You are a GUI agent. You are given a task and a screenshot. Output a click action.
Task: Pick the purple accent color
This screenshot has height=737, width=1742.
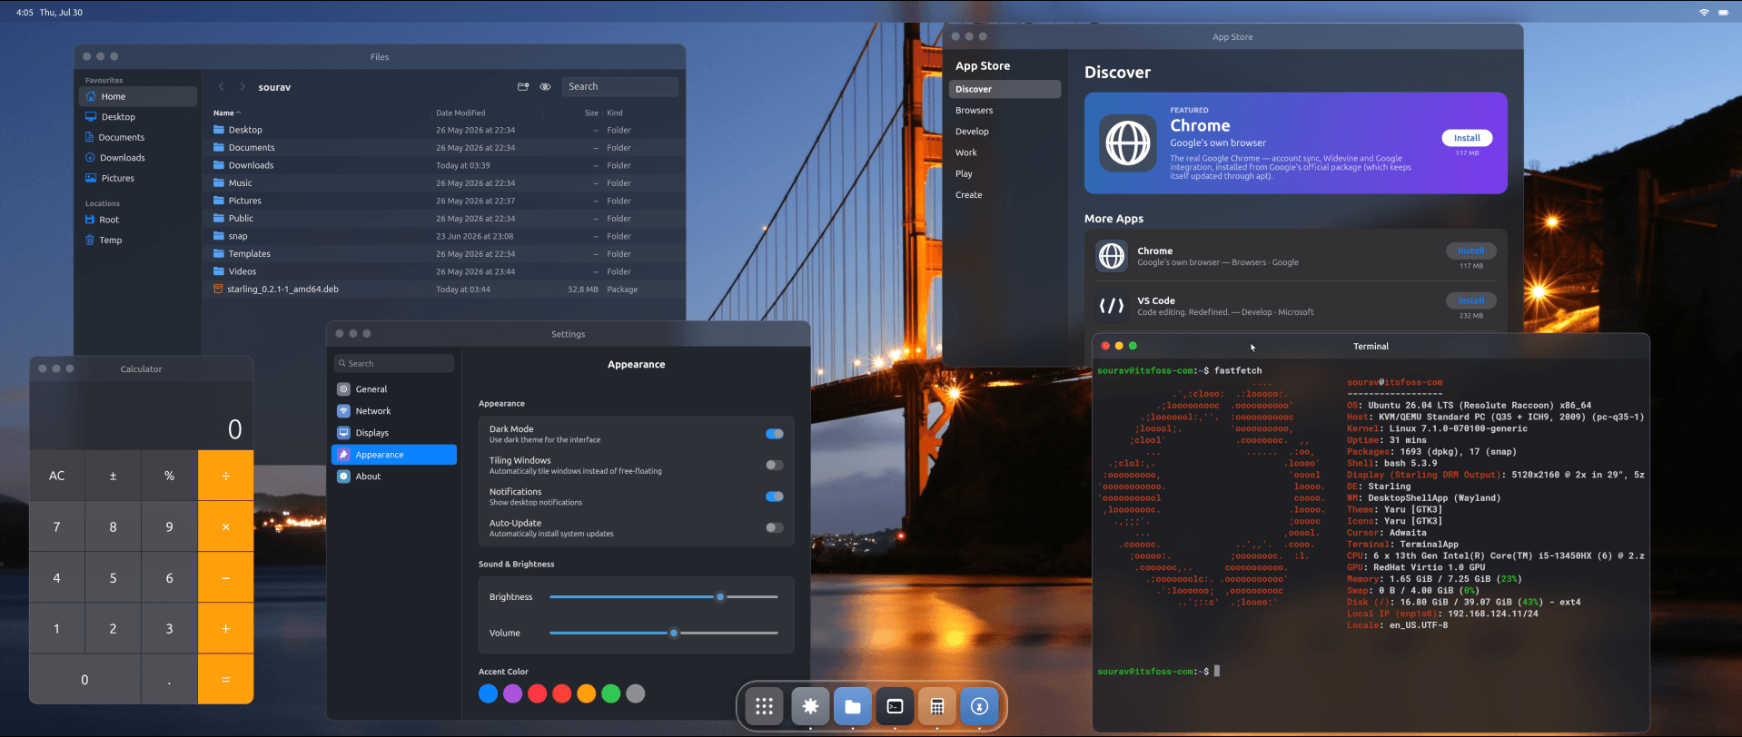click(x=512, y=693)
